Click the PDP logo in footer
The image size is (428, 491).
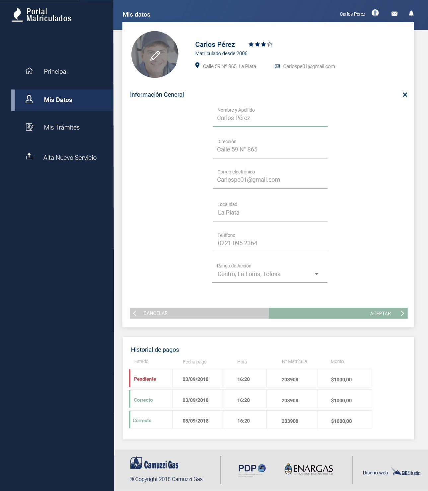click(252, 470)
